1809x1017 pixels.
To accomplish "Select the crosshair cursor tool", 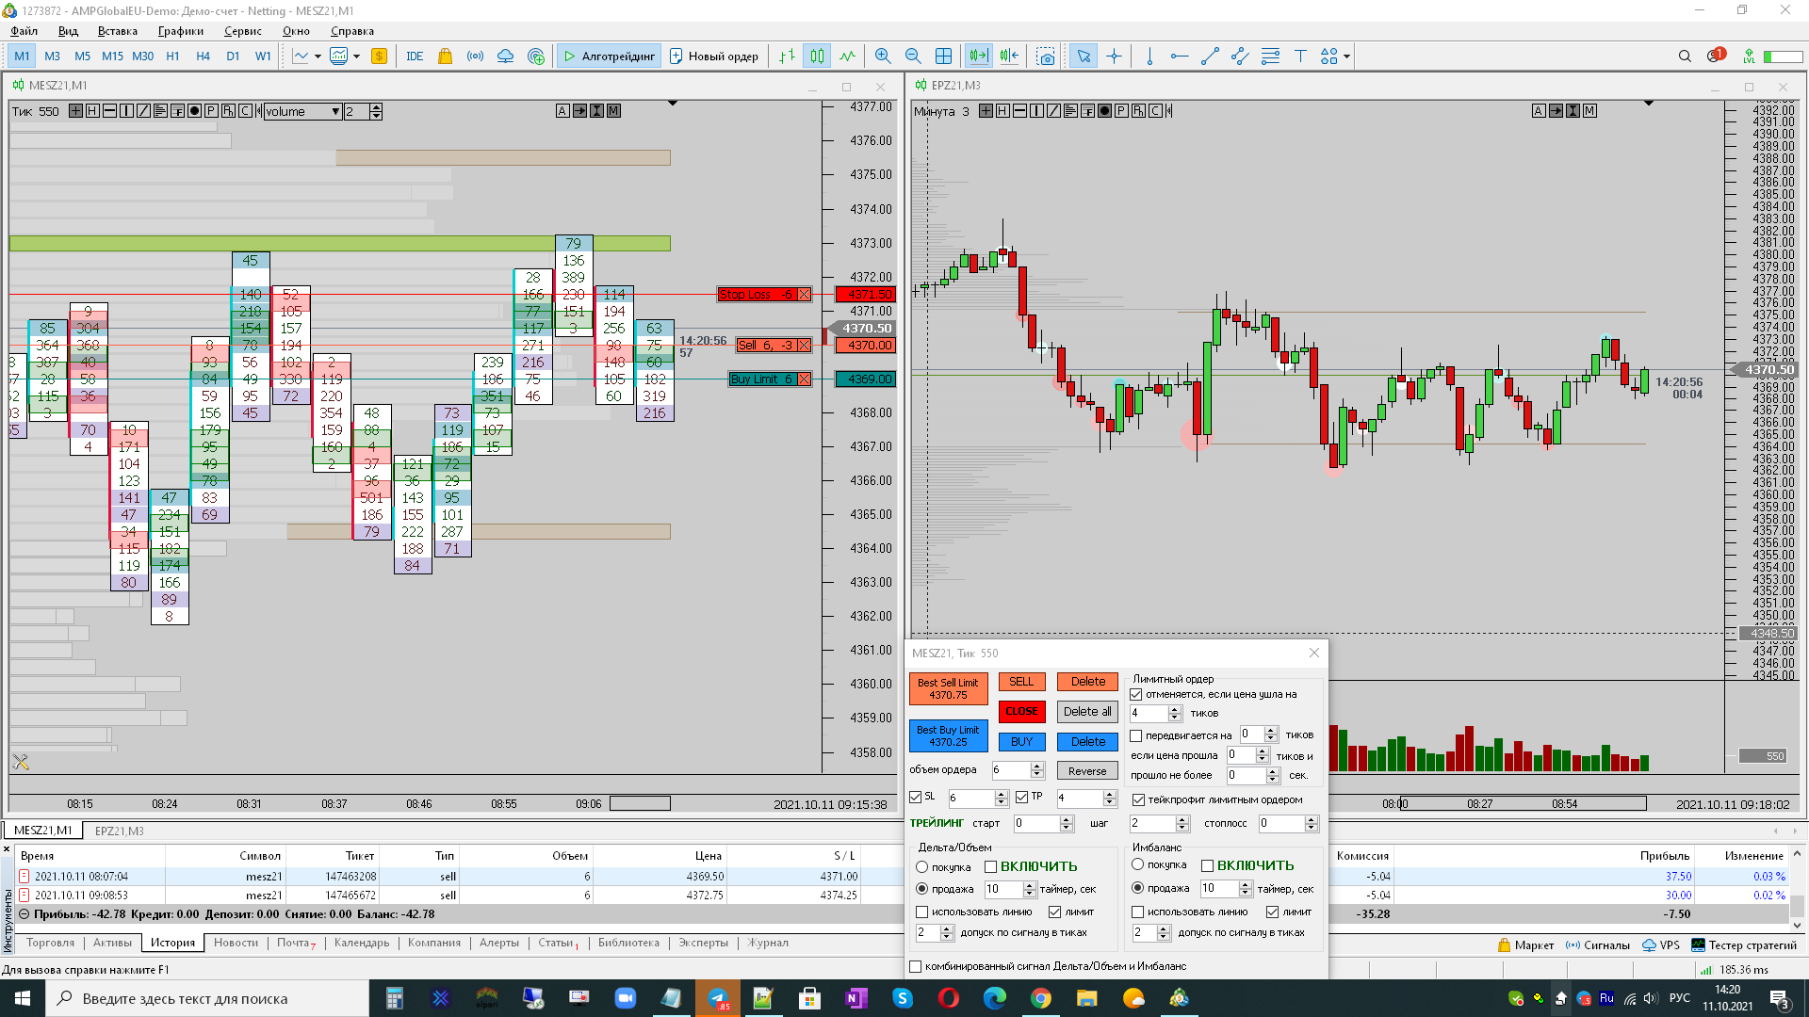I will click(x=1114, y=56).
